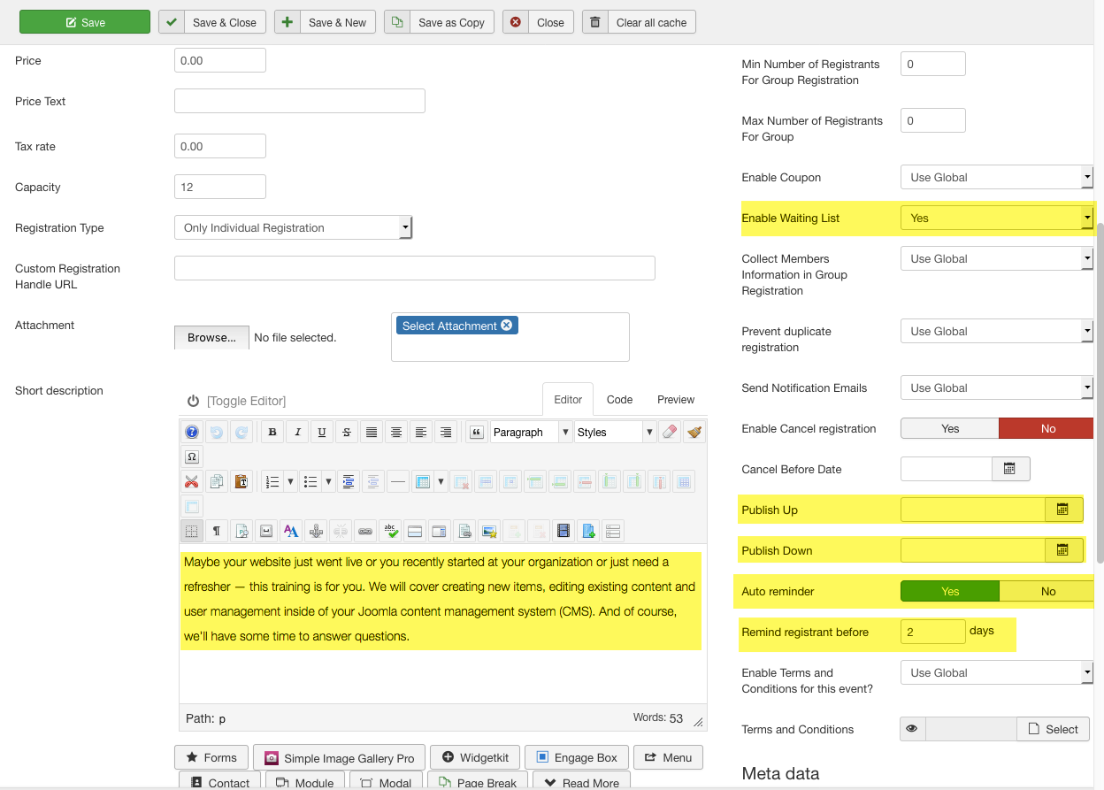
Task: Set Auto reminder to No
Action: 1047,591
